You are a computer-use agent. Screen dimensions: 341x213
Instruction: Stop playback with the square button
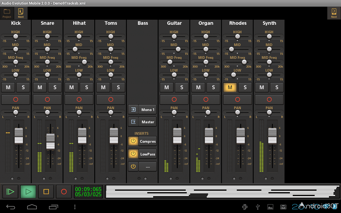(x=46, y=192)
